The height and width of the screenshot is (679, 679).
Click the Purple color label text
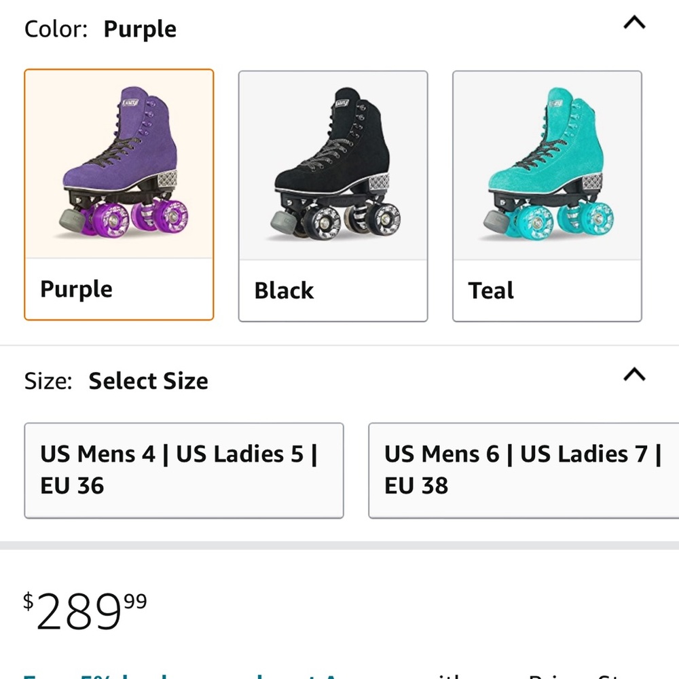tap(76, 289)
